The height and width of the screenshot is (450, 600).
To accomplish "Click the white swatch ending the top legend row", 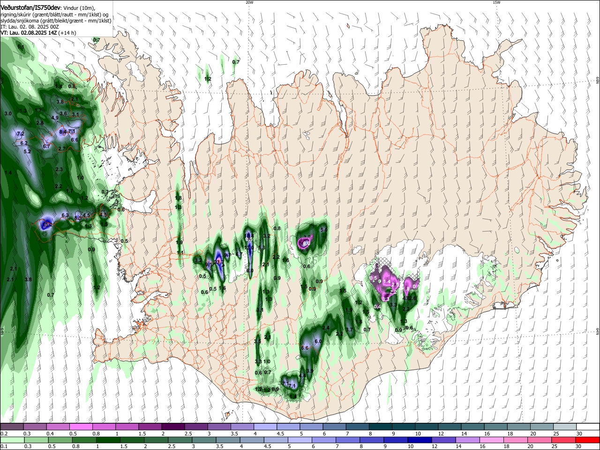I will pos(588,427).
